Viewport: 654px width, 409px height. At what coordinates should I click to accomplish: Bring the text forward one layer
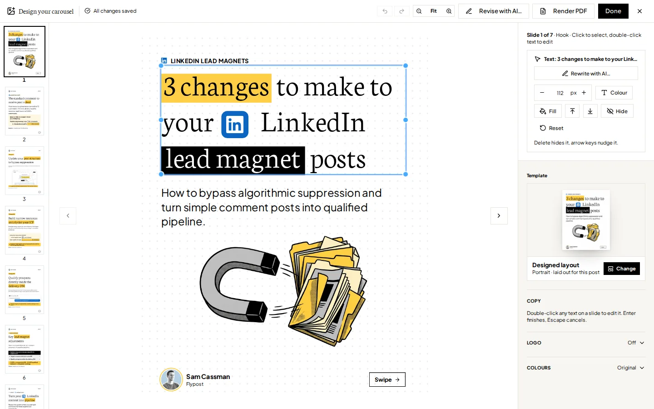(572, 111)
